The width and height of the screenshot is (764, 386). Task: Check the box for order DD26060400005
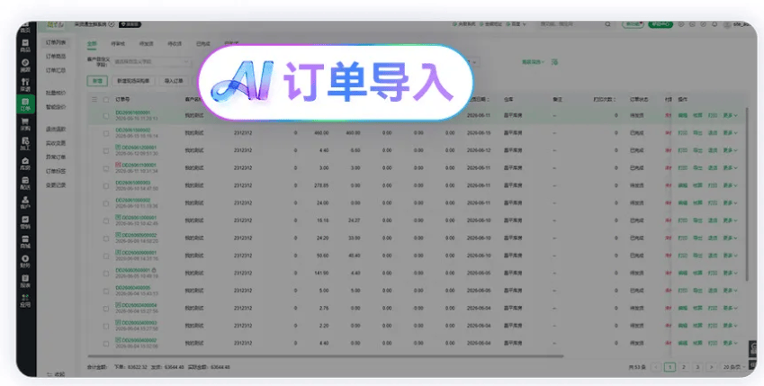pyautogui.click(x=106, y=291)
